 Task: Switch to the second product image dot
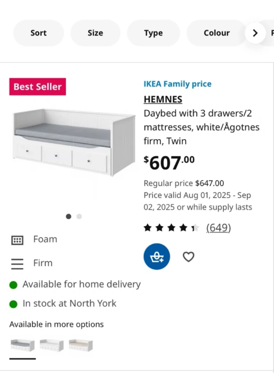(x=79, y=216)
